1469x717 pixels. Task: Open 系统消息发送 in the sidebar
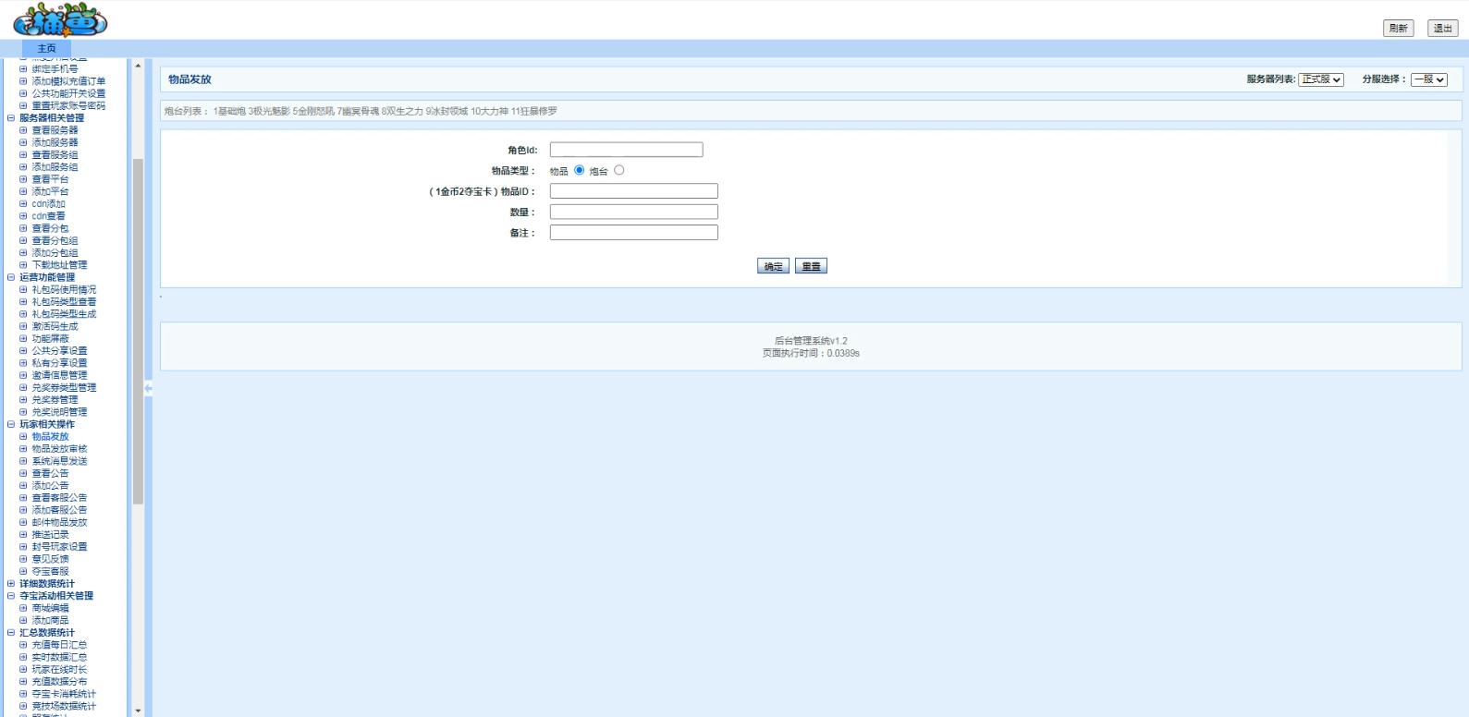59,461
